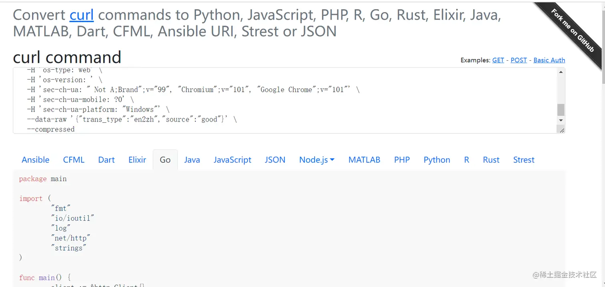
Task: Switch to the Ansible tab
Action: point(36,160)
